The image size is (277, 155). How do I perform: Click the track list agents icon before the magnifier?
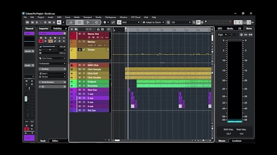pyautogui.click(x=103, y=29)
